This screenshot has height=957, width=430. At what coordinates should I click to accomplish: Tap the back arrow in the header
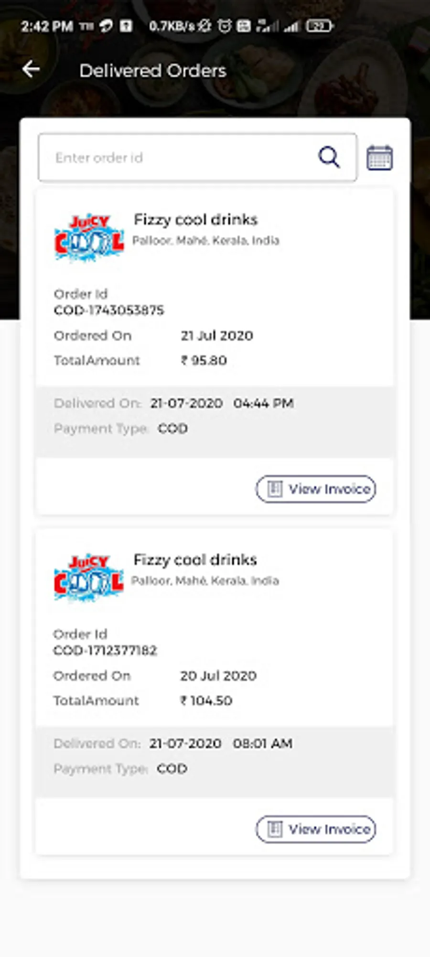pos(31,70)
